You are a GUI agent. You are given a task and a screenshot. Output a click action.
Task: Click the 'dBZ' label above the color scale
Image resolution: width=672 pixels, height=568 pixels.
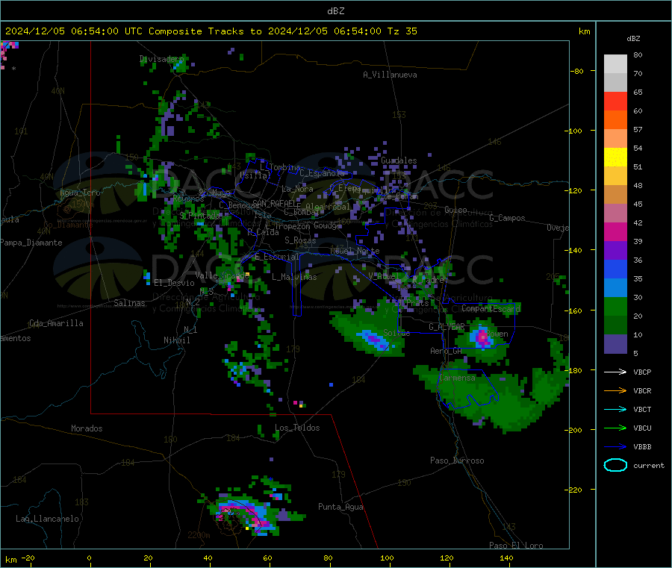[x=633, y=39]
